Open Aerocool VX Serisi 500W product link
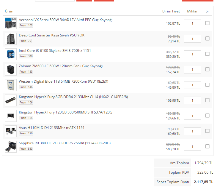This screenshot has width=217, height=187. [66, 20]
